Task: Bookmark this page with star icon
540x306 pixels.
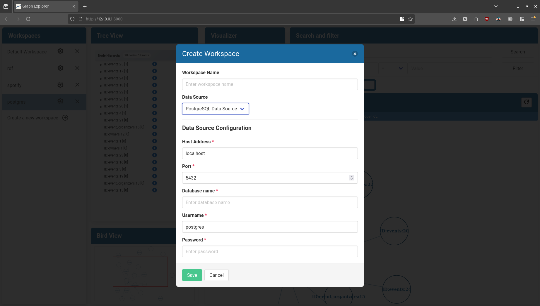Action: click(x=410, y=19)
